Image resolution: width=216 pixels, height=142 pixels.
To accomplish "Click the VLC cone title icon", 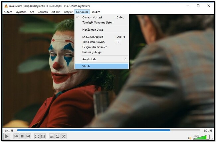I will (6, 6).
